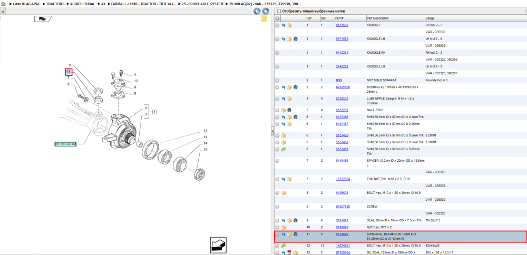Open the TRACTORS breadcrumb
Image resolution: width=527 pixels, height=255 pixels.
click(x=56, y=4)
